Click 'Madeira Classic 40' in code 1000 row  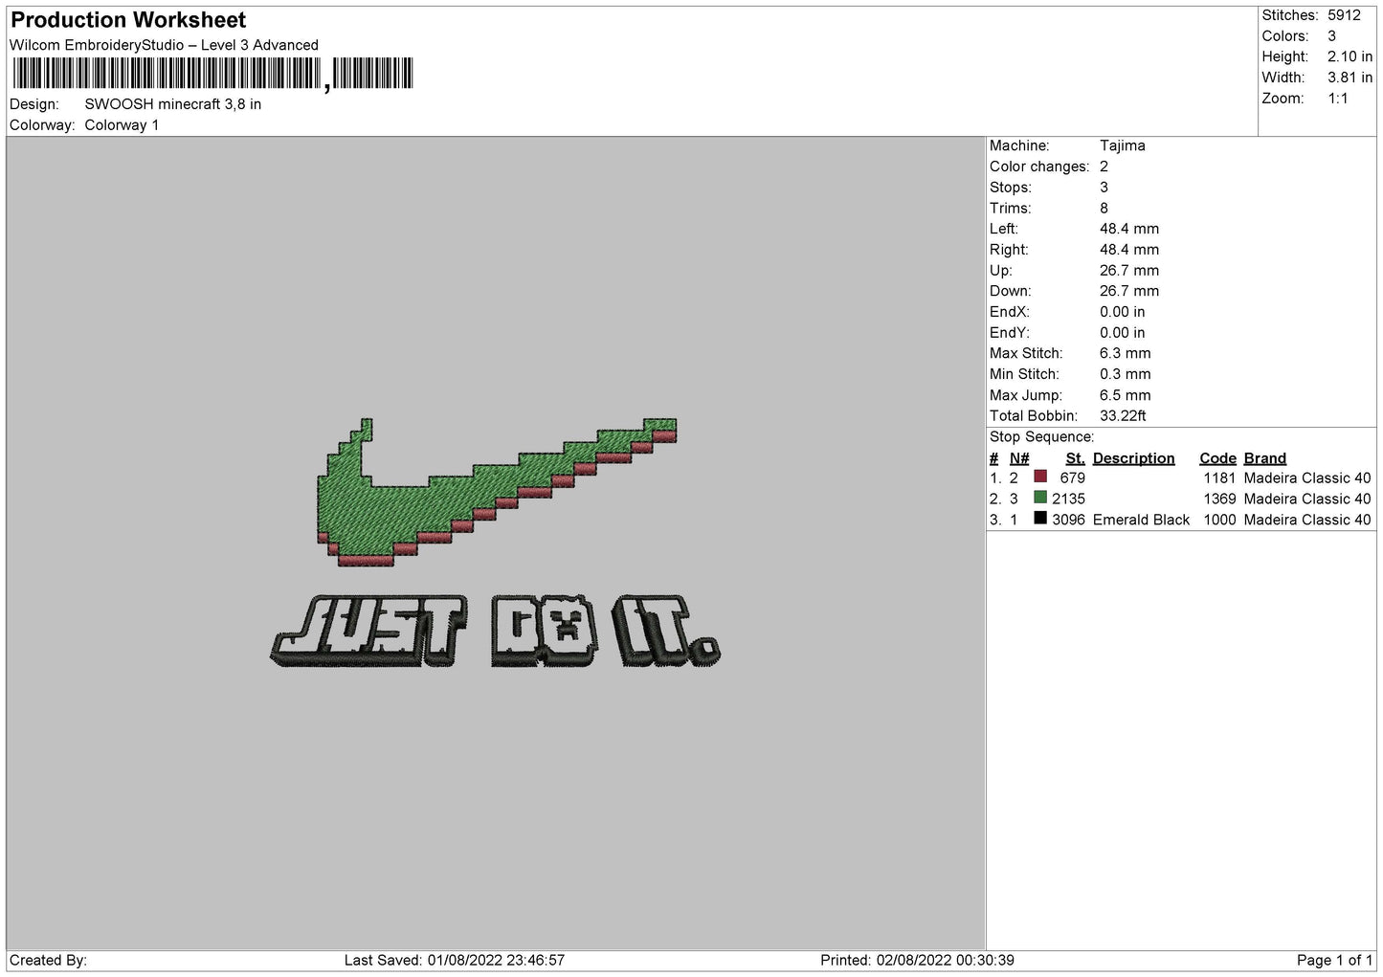click(x=1307, y=520)
